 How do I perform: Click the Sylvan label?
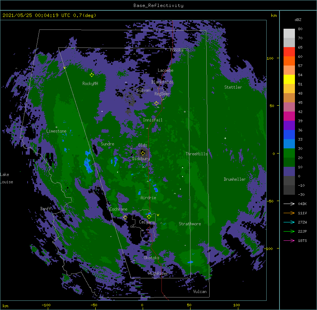[x=143, y=90]
